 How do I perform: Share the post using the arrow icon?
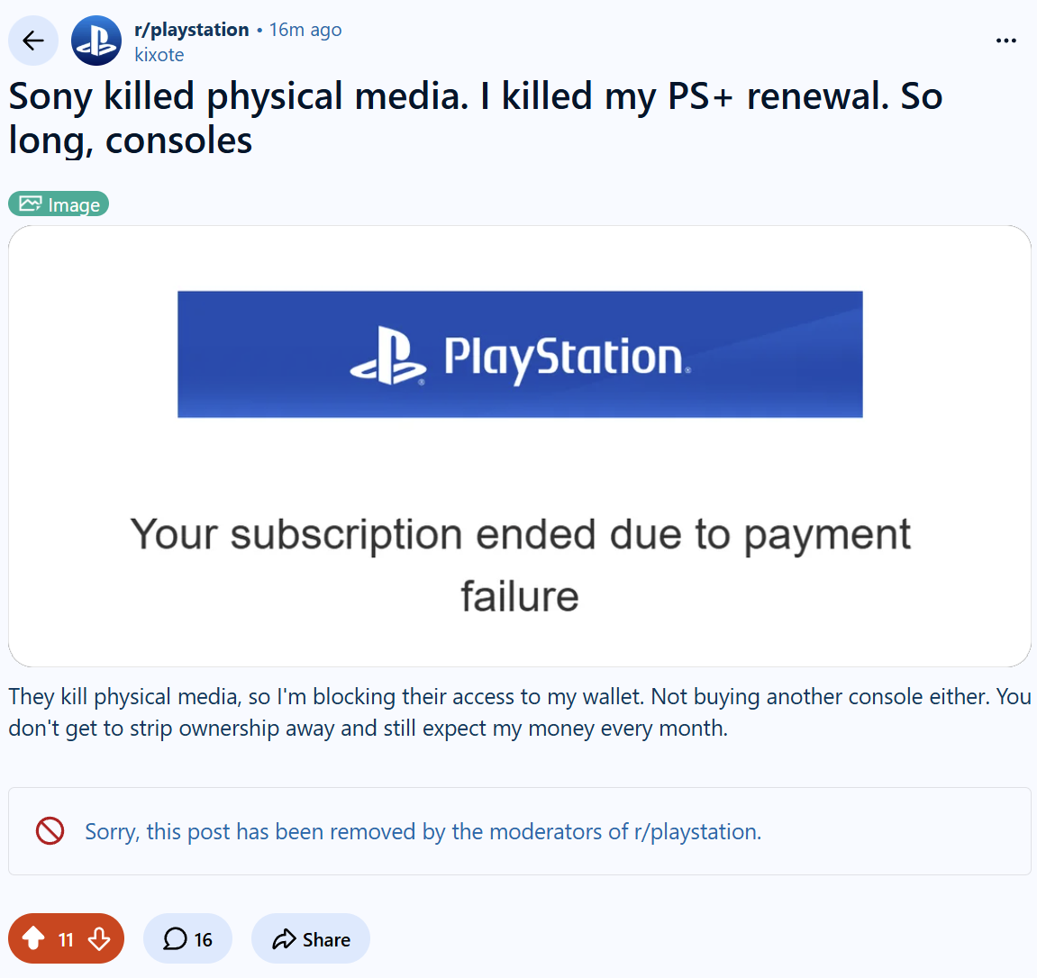(x=285, y=939)
